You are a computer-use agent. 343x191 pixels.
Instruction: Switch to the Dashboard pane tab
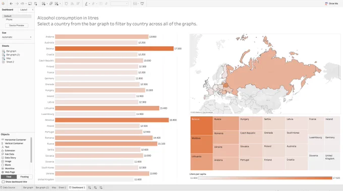tap(8, 10)
